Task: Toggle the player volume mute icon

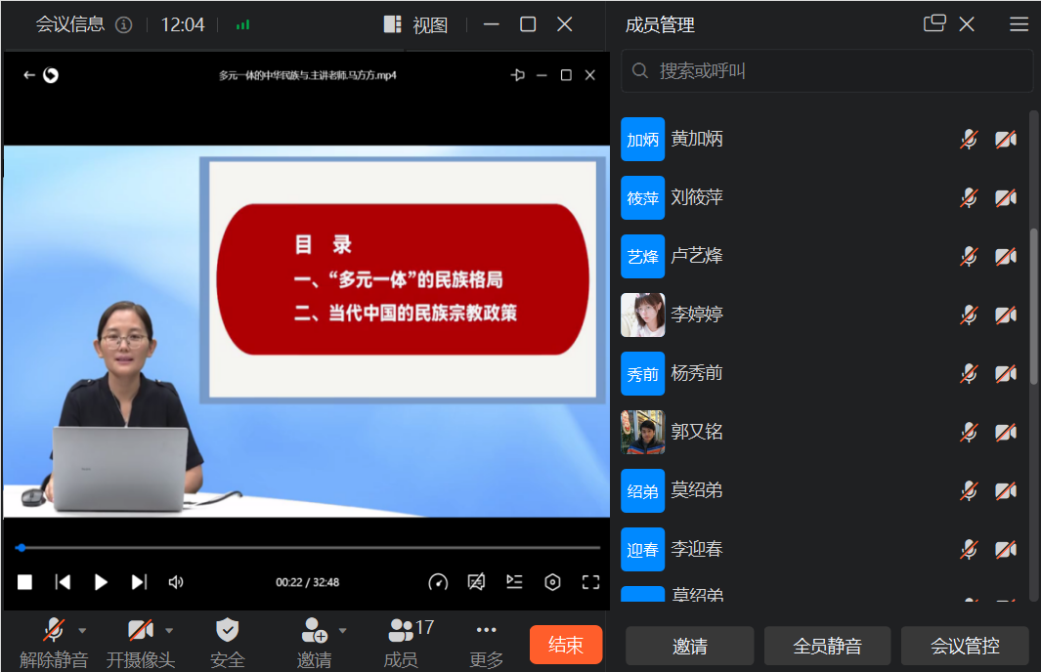Action: coord(176,582)
